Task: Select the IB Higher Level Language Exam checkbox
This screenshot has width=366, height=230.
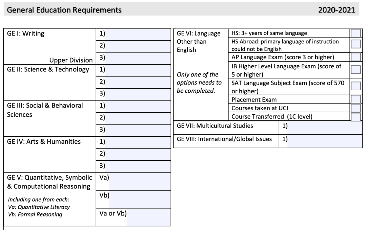Action: pos(355,69)
